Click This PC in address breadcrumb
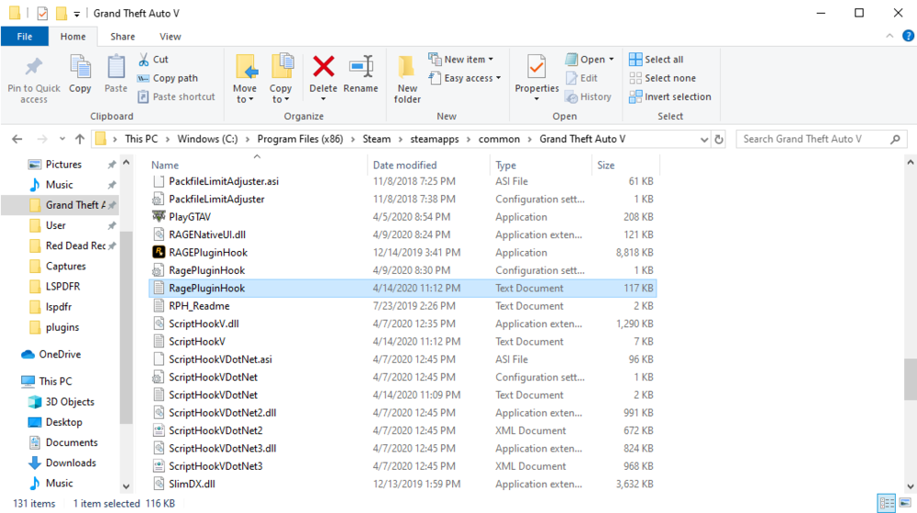The image size is (917, 513). [x=141, y=139]
